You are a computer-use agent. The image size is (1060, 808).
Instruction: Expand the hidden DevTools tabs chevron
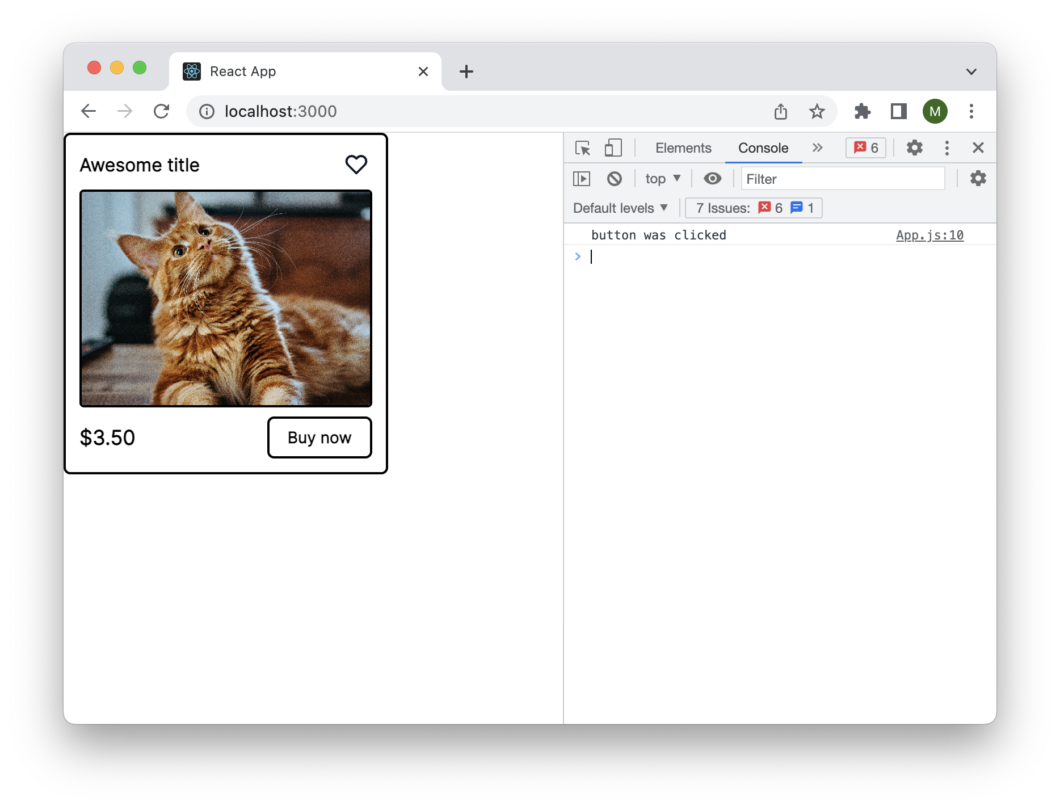tap(817, 148)
